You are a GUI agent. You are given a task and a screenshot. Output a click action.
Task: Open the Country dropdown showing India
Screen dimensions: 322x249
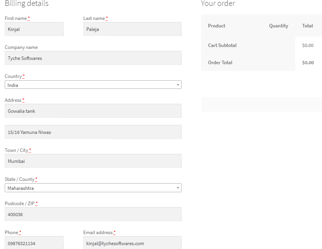click(93, 85)
